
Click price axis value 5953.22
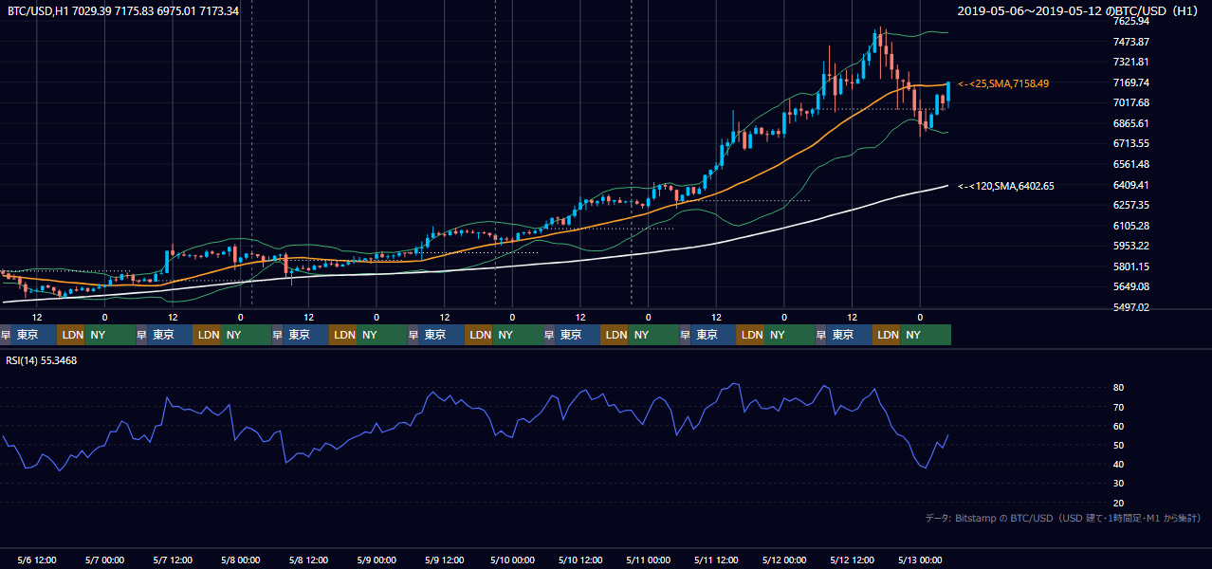click(1131, 246)
